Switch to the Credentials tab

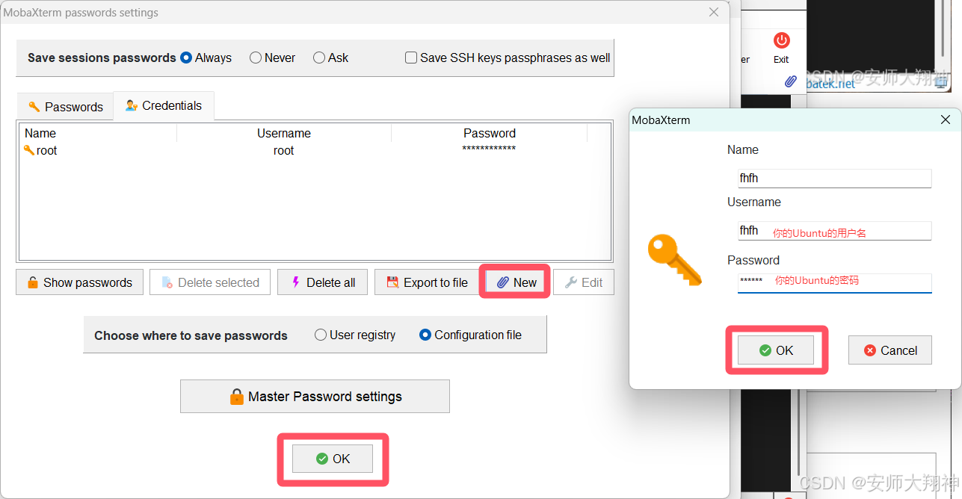[164, 106]
